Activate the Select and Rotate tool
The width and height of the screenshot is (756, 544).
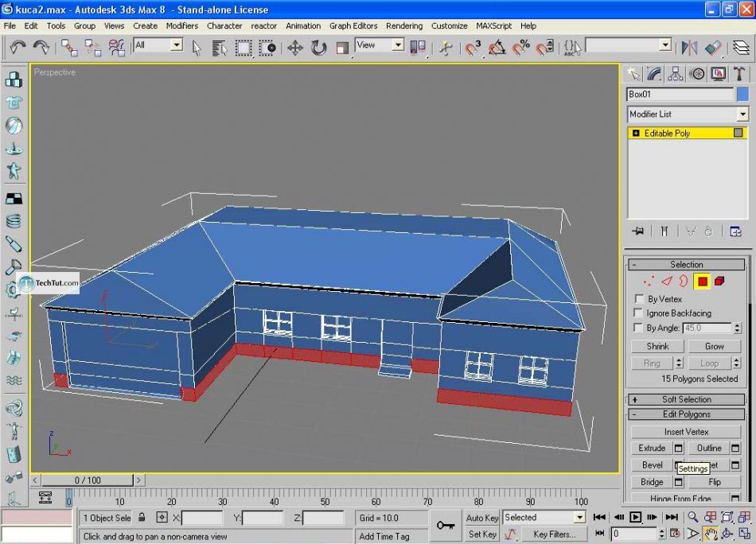pos(318,48)
